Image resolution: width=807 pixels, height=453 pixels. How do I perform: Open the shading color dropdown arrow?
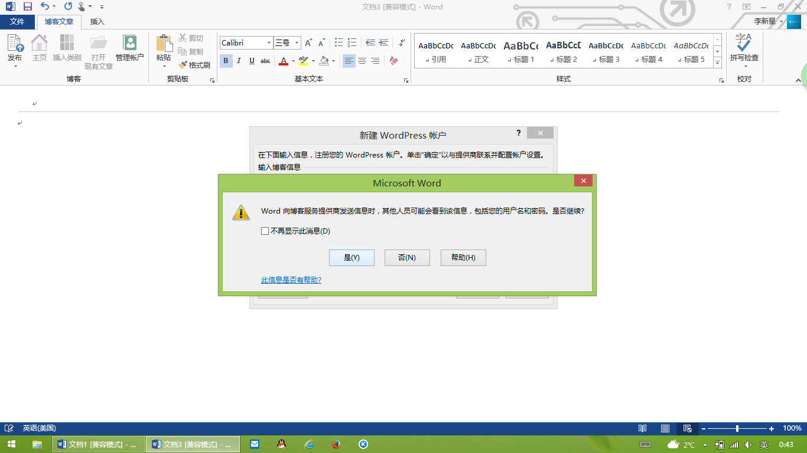pos(333,61)
